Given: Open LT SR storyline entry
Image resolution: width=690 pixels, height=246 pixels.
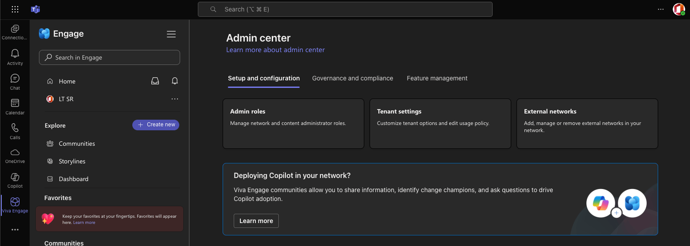Looking at the screenshot, I should 66,99.
